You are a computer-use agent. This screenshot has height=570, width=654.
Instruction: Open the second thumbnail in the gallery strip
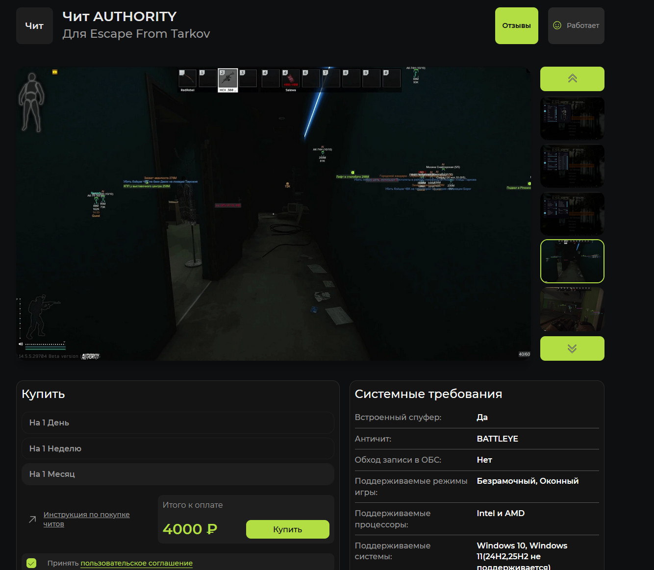tap(572, 166)
